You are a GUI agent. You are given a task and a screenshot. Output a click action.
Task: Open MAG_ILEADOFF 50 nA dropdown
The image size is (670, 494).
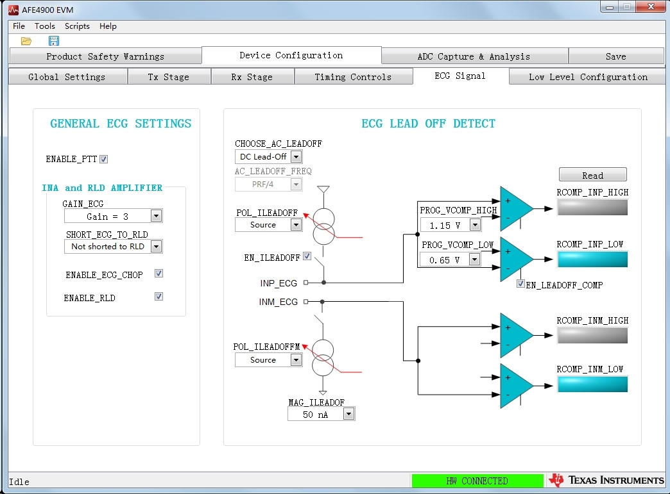[x=322, y=414]
